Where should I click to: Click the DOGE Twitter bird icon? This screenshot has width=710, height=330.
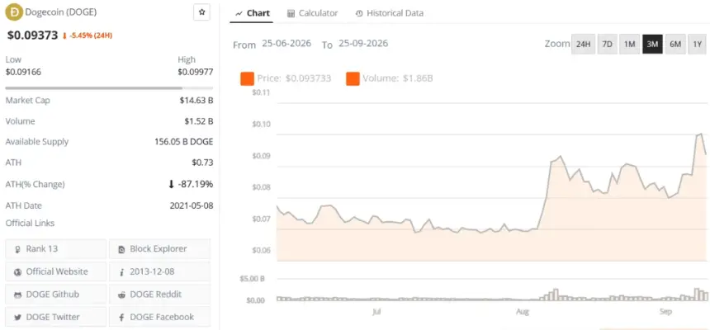[17, 318]
